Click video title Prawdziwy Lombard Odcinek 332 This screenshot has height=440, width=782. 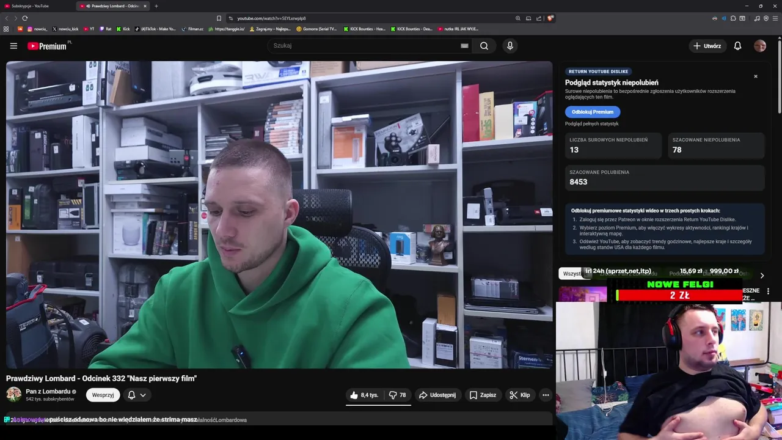[101, 378]
